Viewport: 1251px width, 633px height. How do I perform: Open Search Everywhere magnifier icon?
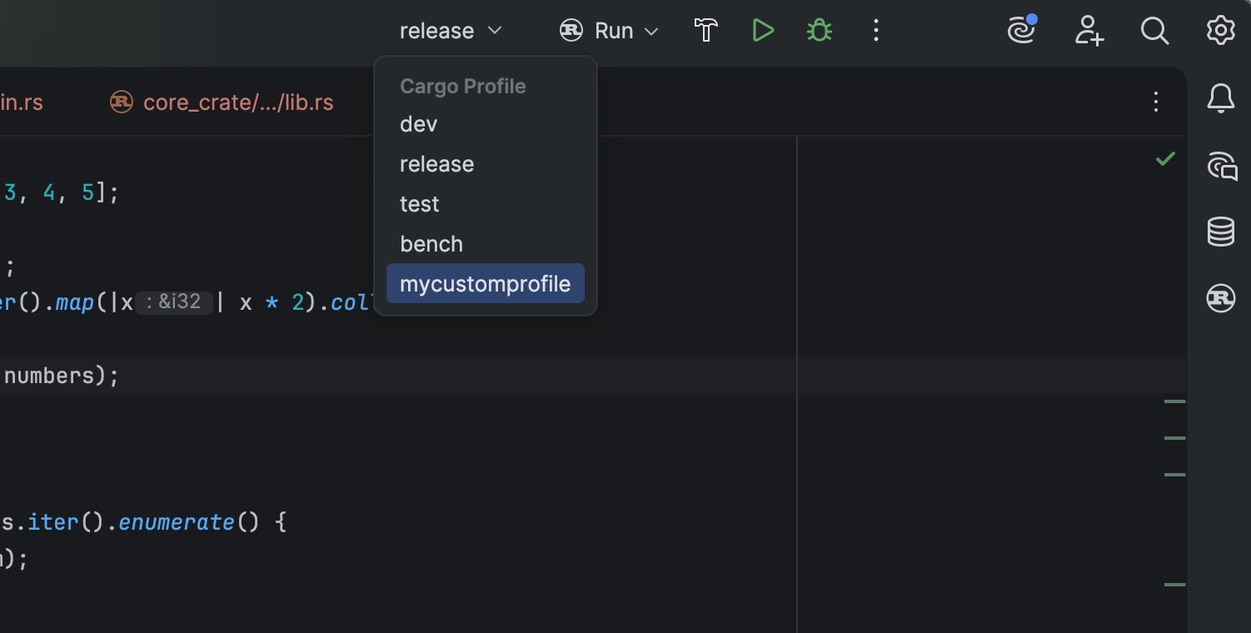tap(1154, 31)
